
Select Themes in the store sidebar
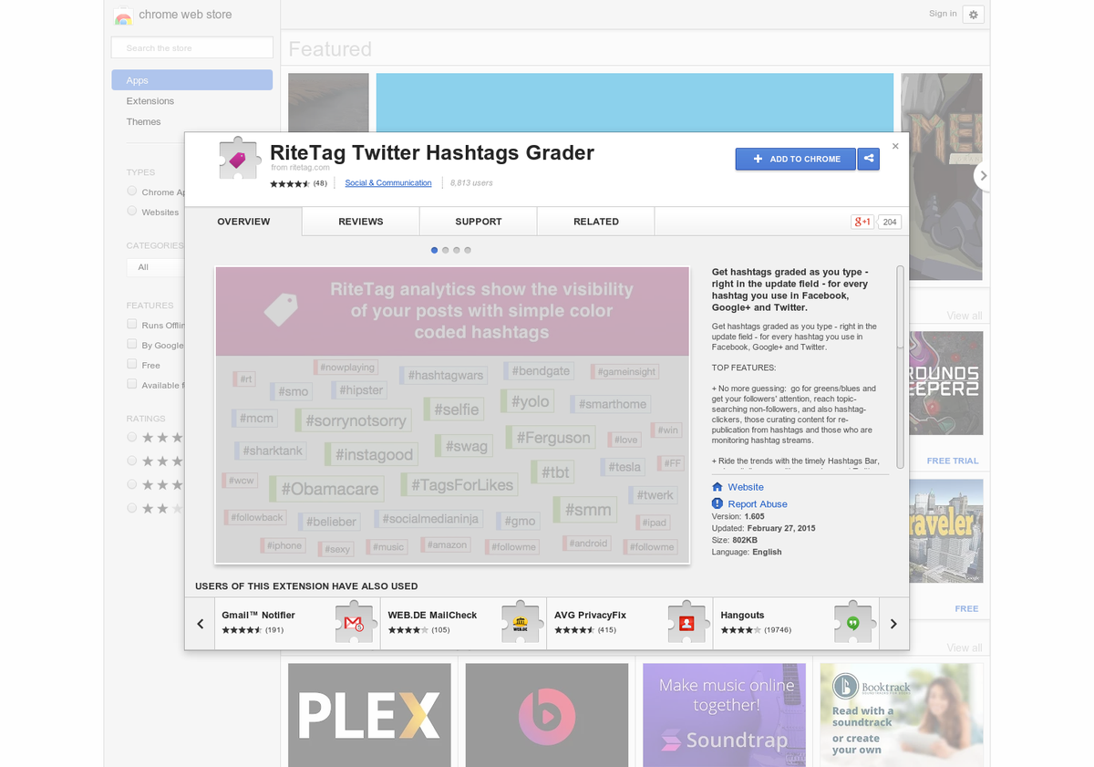coord(144,122)
